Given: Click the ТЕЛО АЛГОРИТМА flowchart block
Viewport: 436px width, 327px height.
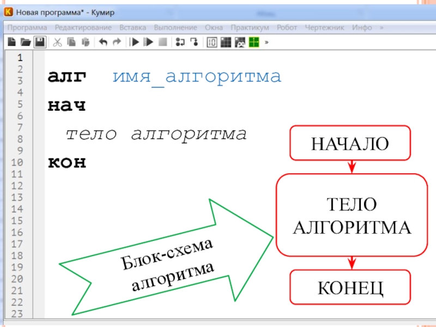Looking at the screenshot, I should click(352, 215).
